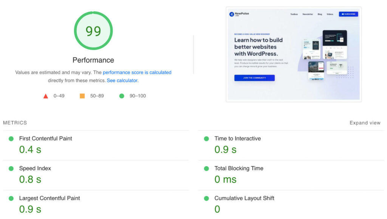Image resolution: width=387 pixels, height=219 pixels.
Task: Click the performance score is calculated link
Action: [x=137, y=72]
